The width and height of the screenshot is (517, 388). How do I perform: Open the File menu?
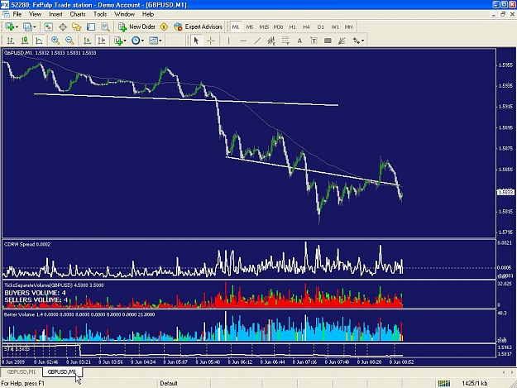17,14
